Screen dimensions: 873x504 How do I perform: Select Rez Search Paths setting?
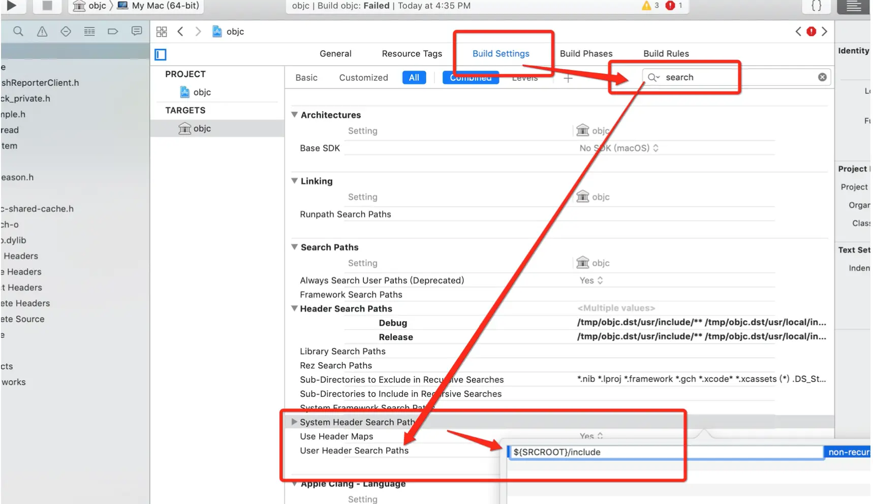[x=335, y=366]
